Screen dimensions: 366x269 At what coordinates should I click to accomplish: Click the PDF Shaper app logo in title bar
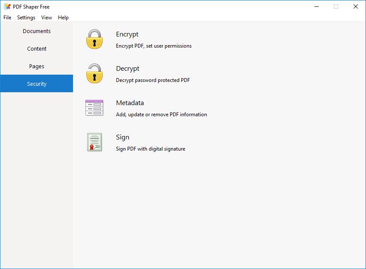(x=7, y=6)
